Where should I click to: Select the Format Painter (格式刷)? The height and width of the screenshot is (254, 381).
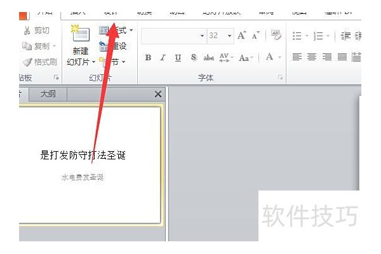[x=40, y=62]
